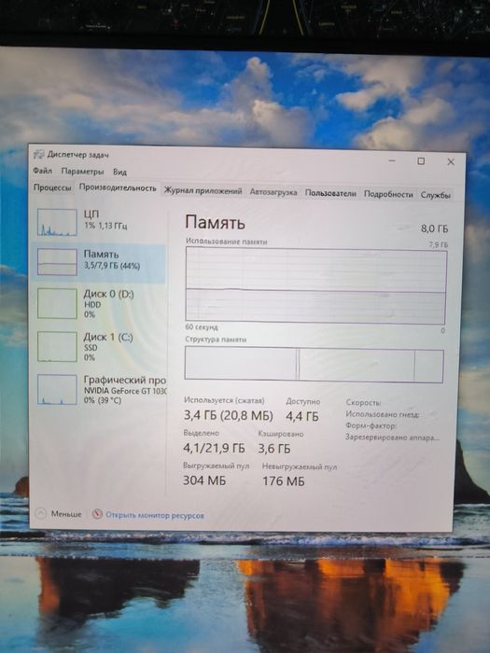Select the Производительность tab
Image resolution: width=490 pixels, height=653 pixels.
(x=118, y=188)
